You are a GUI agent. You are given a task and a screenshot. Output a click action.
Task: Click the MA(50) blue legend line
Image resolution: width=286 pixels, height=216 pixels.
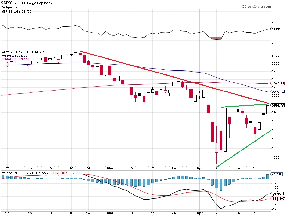[x=4, y=56]
